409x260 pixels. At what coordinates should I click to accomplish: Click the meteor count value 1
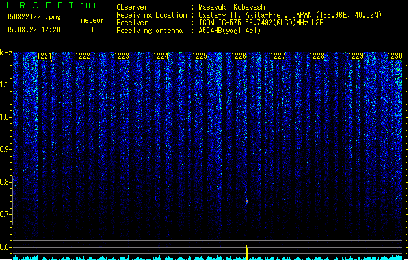(92, 30)
